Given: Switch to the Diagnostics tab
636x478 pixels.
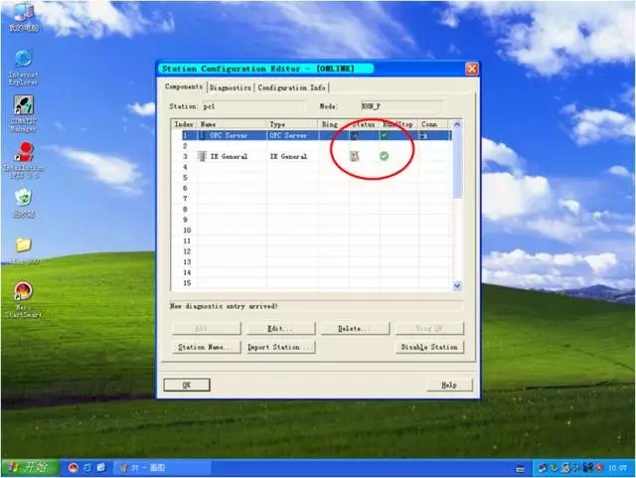Looking at the screenshot, I should tap(231, 87).
